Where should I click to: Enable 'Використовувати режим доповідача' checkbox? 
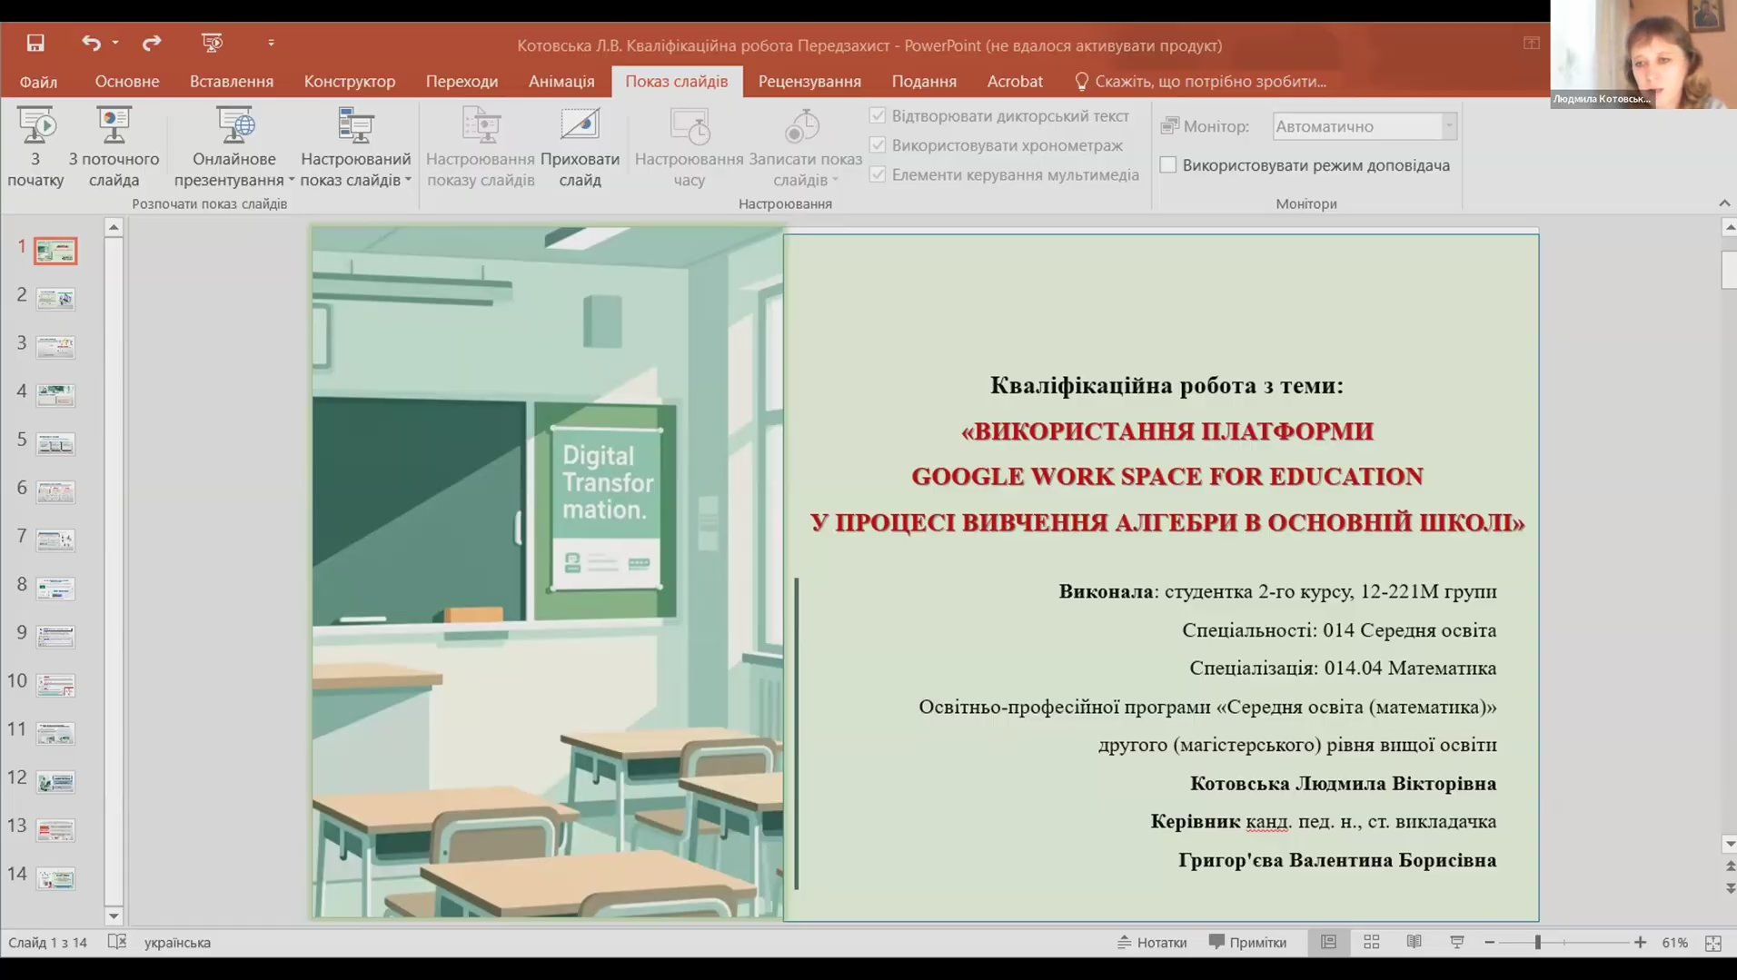pos(1168,165)
